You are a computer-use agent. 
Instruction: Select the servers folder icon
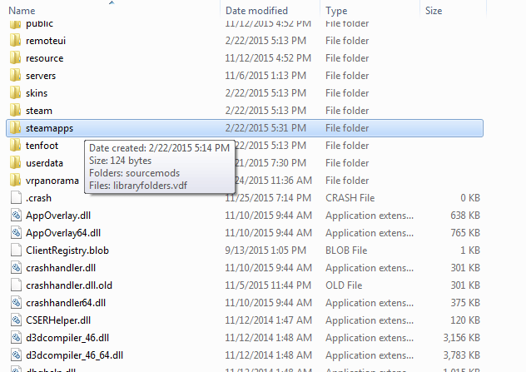pos(16,76)
